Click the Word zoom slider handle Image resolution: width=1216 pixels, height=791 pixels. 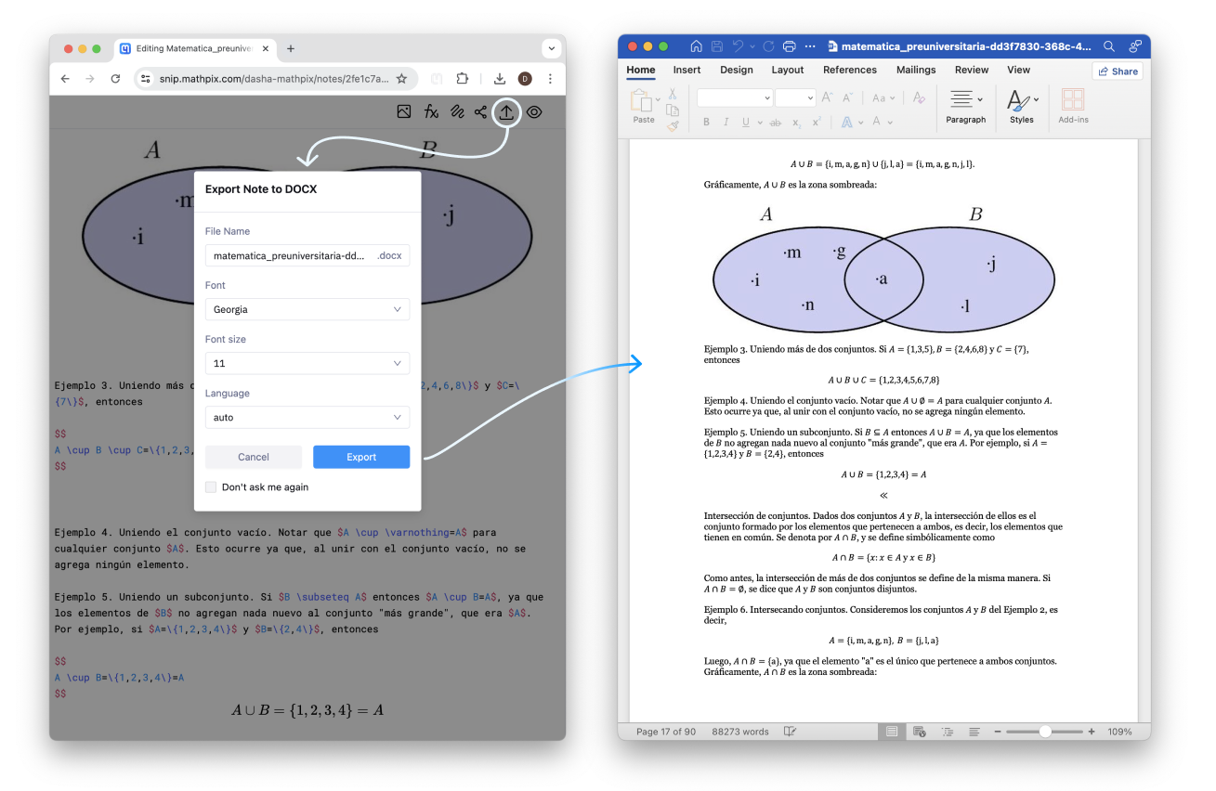(1045, 732)
